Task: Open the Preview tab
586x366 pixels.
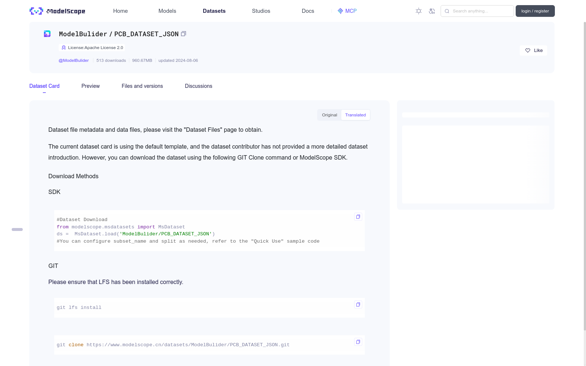Action: coord(90,86)
